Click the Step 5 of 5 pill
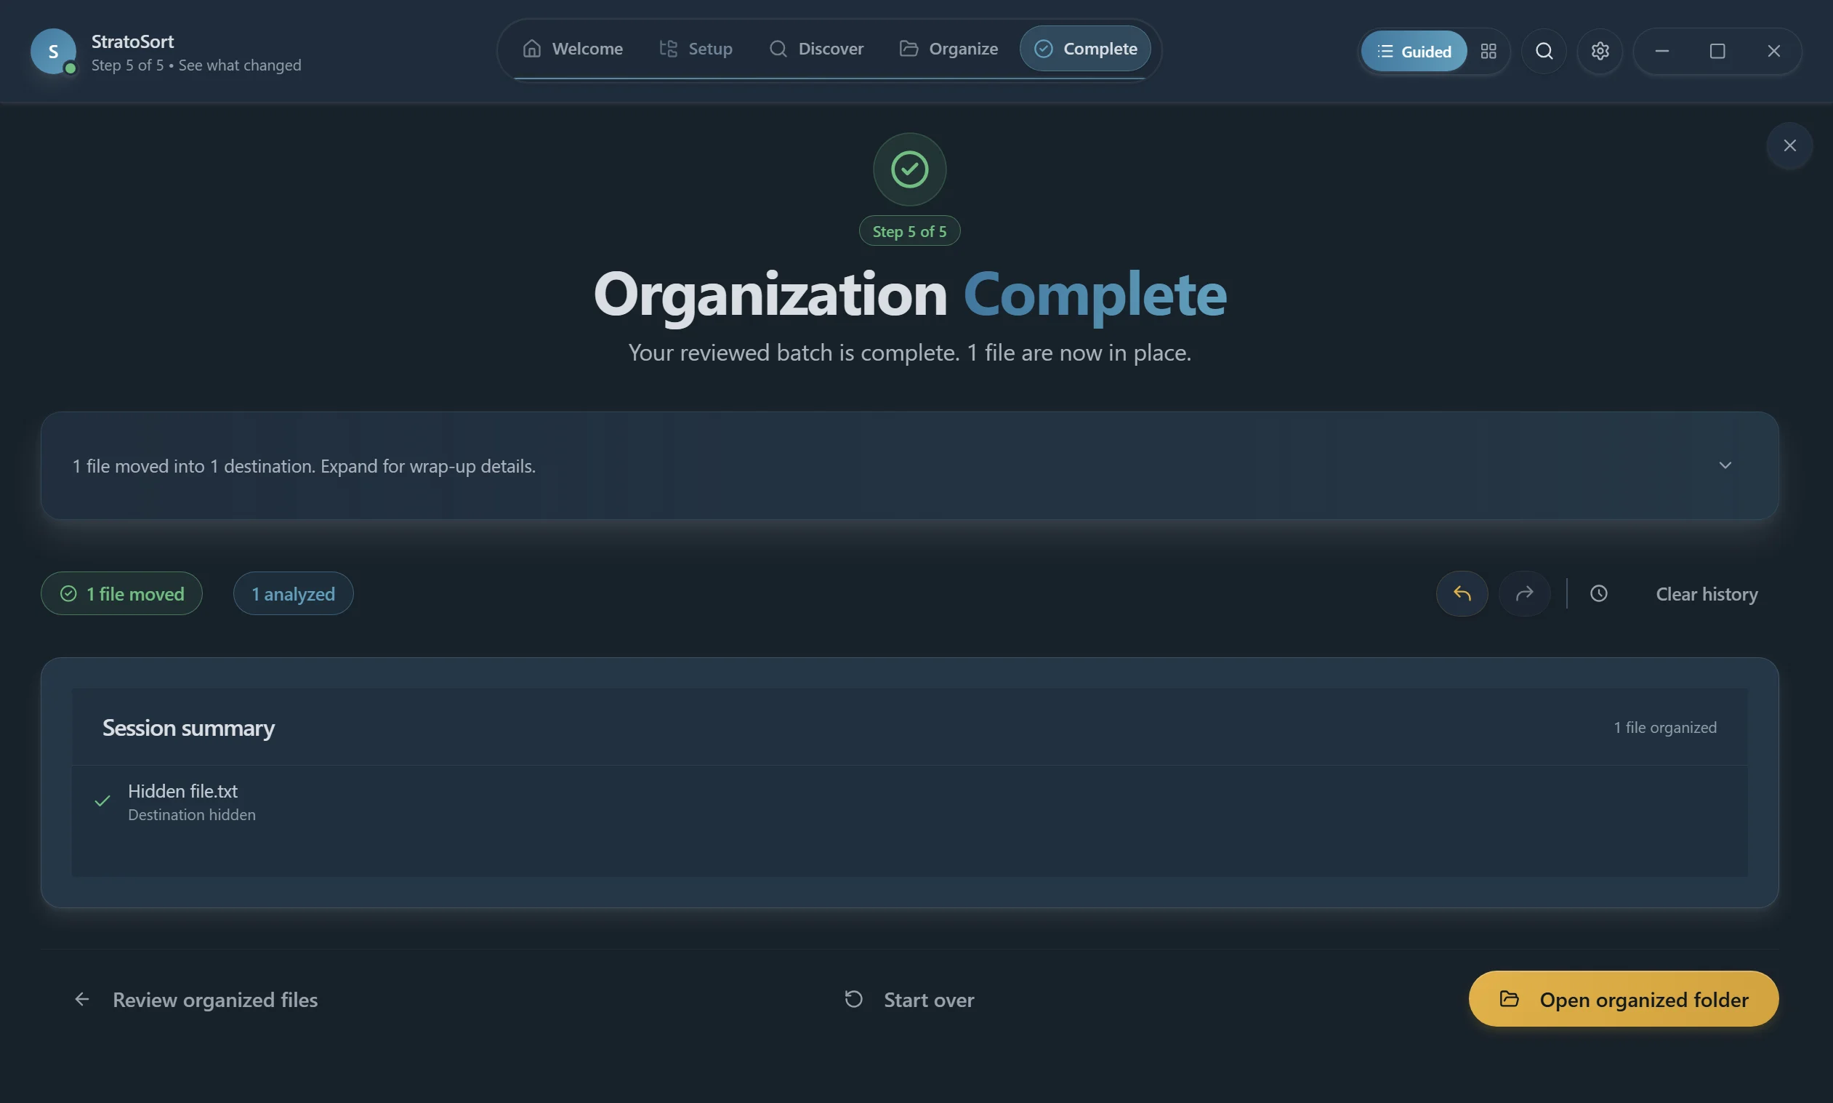The height and width of the screenshot is (1103, 1833). click(x=909, y=231)
